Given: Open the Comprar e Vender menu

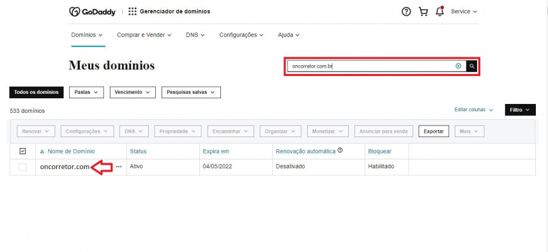Looking at the screenshot, I should [x=144, y=35].
